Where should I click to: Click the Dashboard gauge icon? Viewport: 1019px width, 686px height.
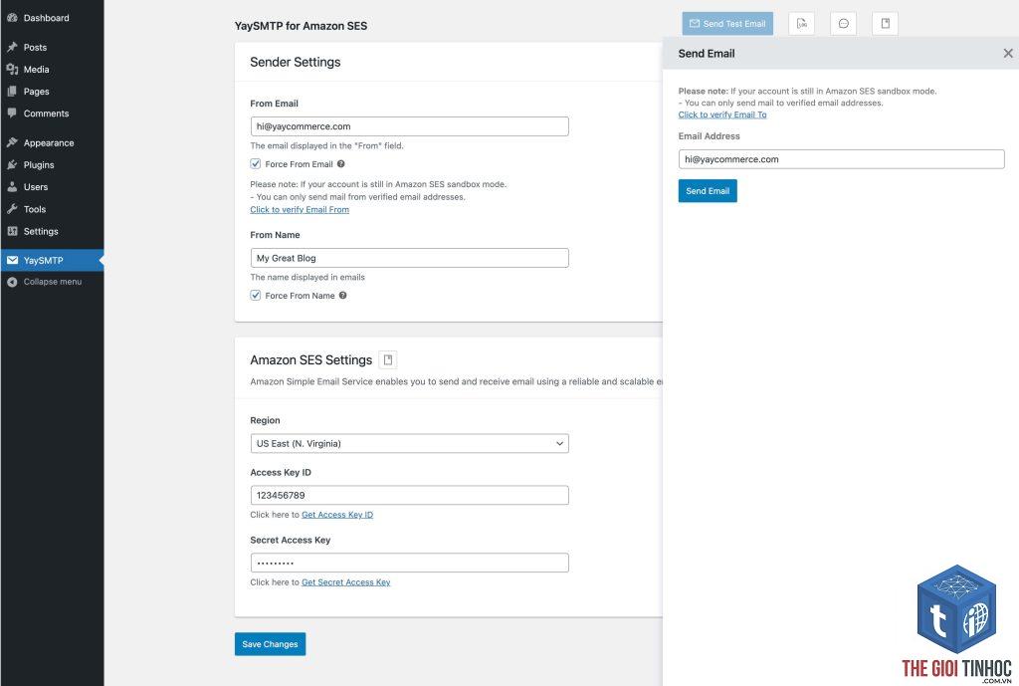(12, 18)
